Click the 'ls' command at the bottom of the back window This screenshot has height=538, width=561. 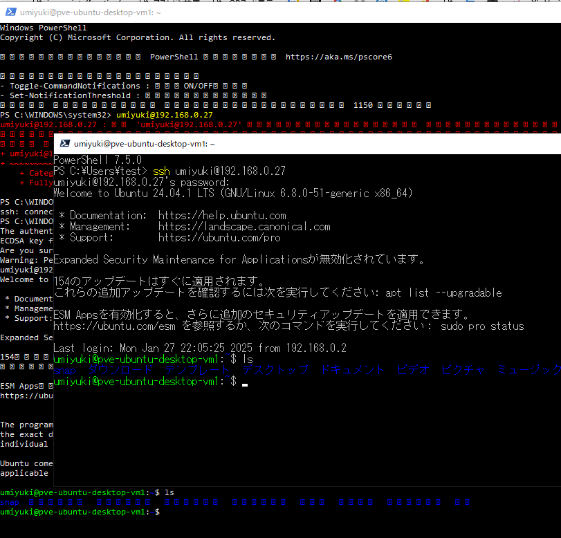169,492
